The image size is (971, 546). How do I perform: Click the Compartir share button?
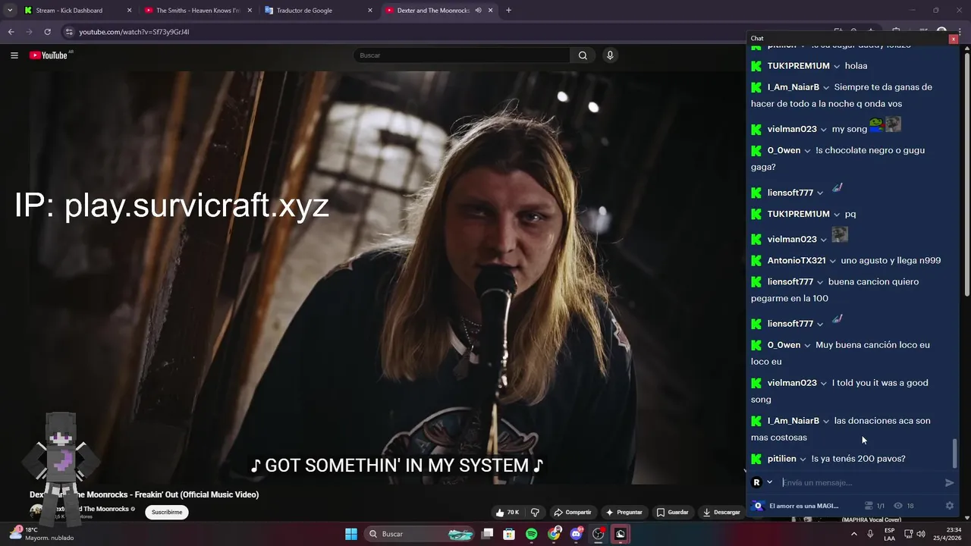point(572,512)
